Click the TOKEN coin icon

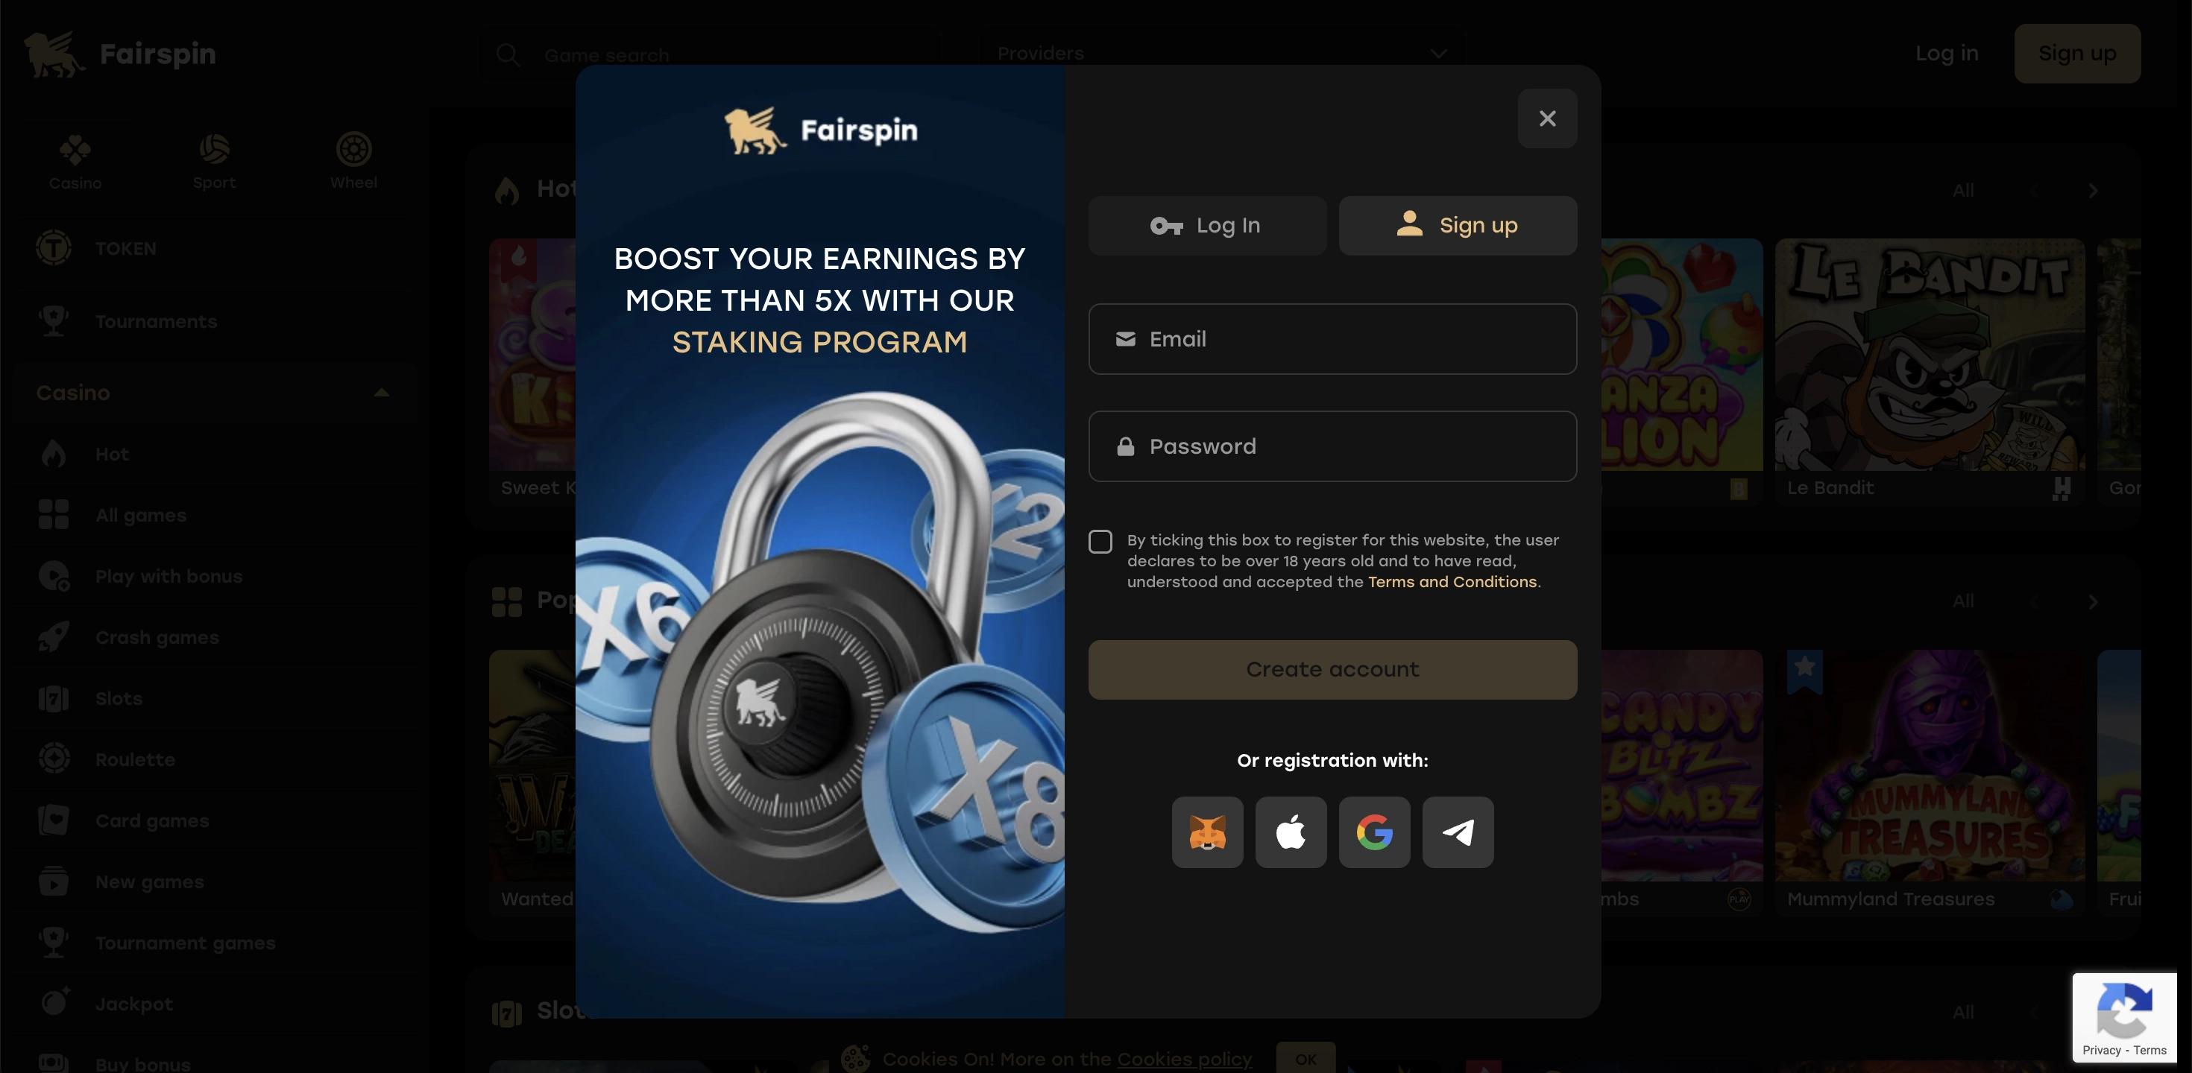(x=54, y=248)
